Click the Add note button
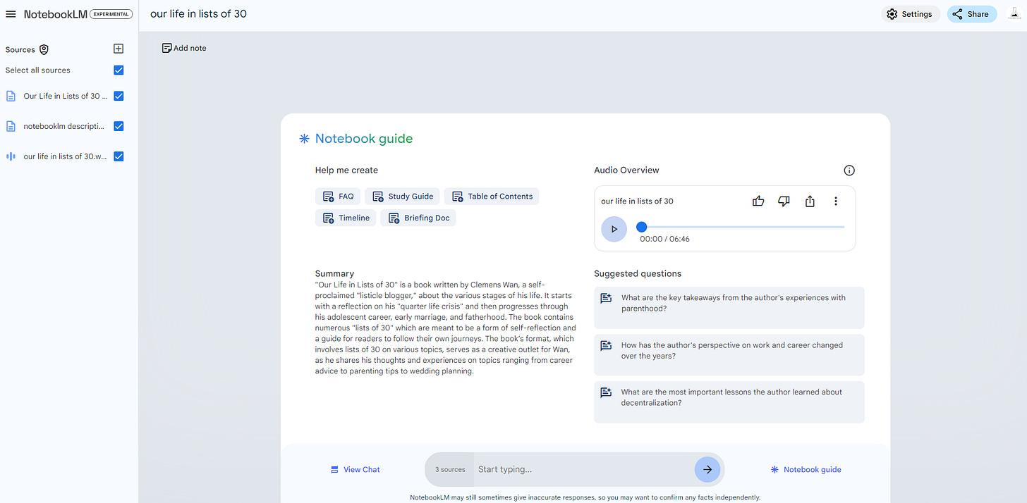 coord(184,48)
